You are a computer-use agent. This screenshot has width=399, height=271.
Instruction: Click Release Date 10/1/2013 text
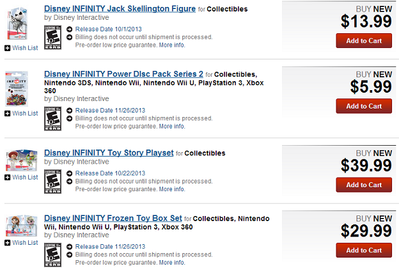109,29
